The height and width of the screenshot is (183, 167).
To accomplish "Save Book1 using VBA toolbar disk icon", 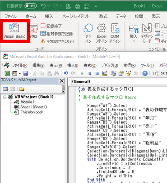I will click(x=25, y=73).
